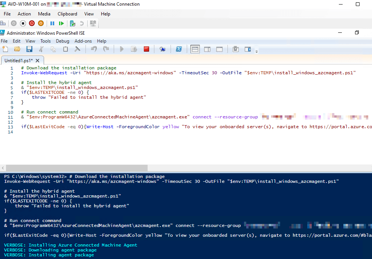The image size is (372, 259).
Task: Minimize the PowerShell ISE window
Action: coord(340,32)
